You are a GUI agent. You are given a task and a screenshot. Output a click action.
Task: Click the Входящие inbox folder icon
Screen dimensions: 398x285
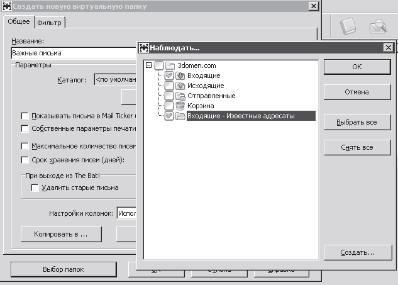(180, 75)
